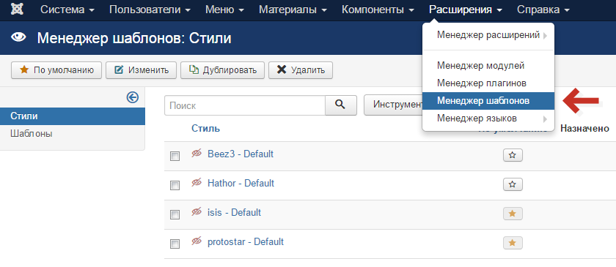Open the Стили sidebar section
Image resolution: width=616 pixels, height=267 pixels.
(73, 116)
